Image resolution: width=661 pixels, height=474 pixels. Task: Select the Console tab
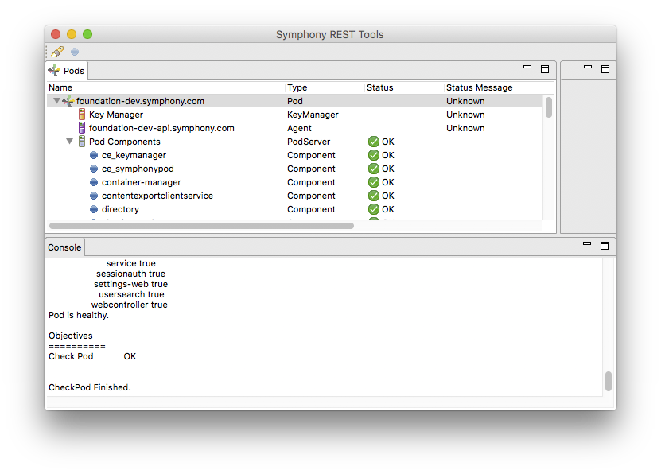coord(64,247)
